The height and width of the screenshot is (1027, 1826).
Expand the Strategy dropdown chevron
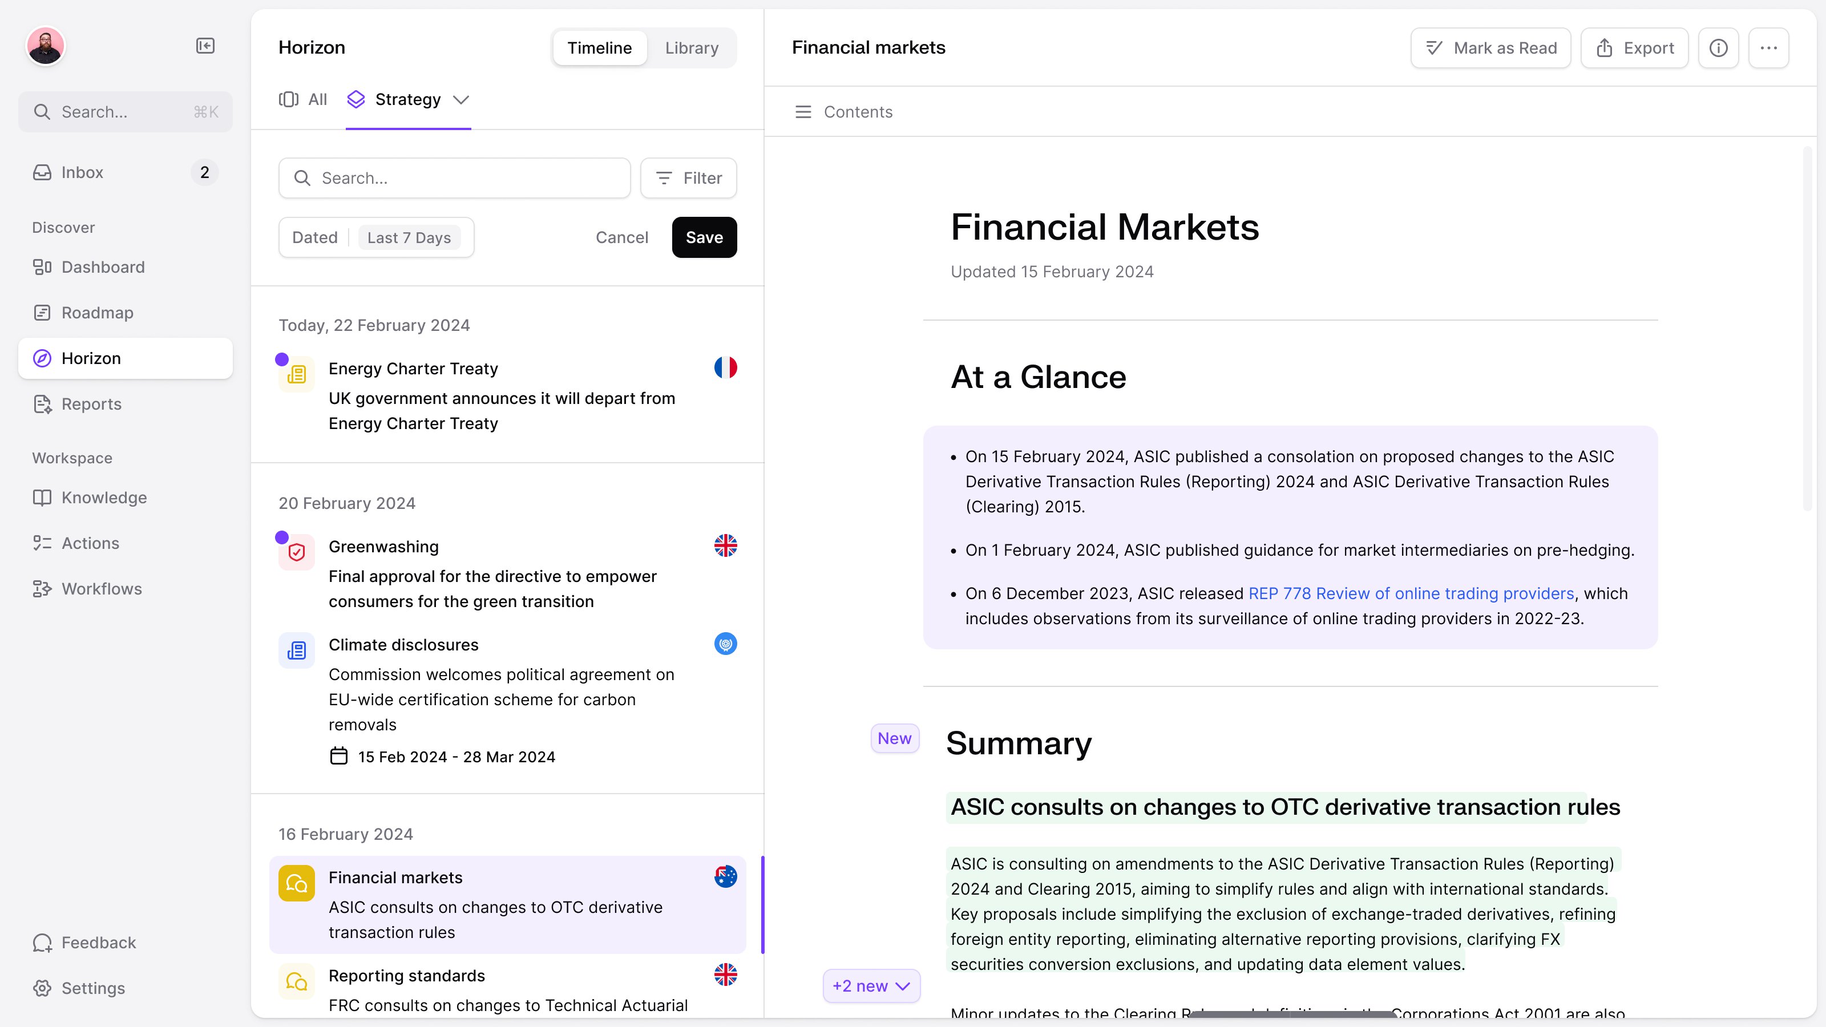(460, 100)
